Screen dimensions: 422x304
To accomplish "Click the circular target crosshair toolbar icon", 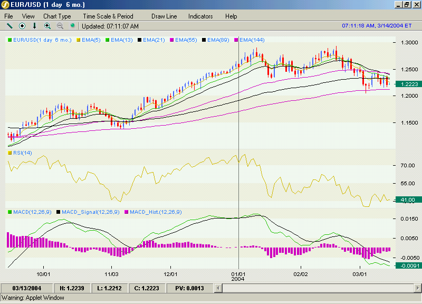I will [x=22, y=26].
